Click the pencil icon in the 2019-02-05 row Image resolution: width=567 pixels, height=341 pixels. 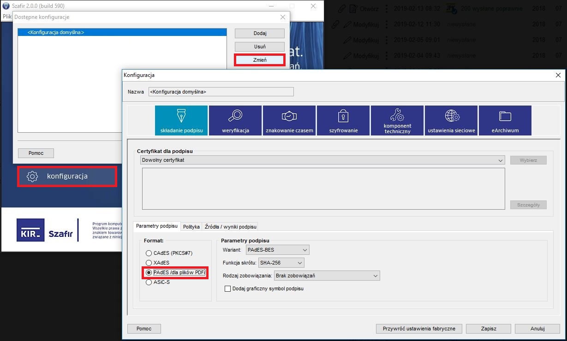[347, 40]
